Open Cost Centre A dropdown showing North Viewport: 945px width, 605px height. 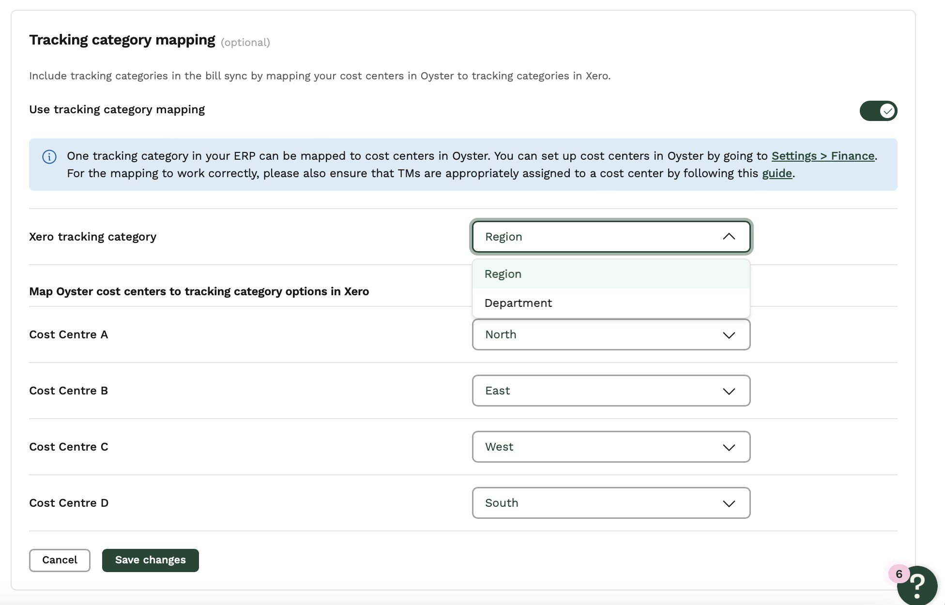[611, 334]
